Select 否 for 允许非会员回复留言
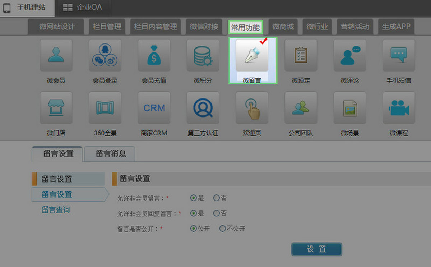The height and width of the screenshot is (267, 431). (x=216, y=213)
